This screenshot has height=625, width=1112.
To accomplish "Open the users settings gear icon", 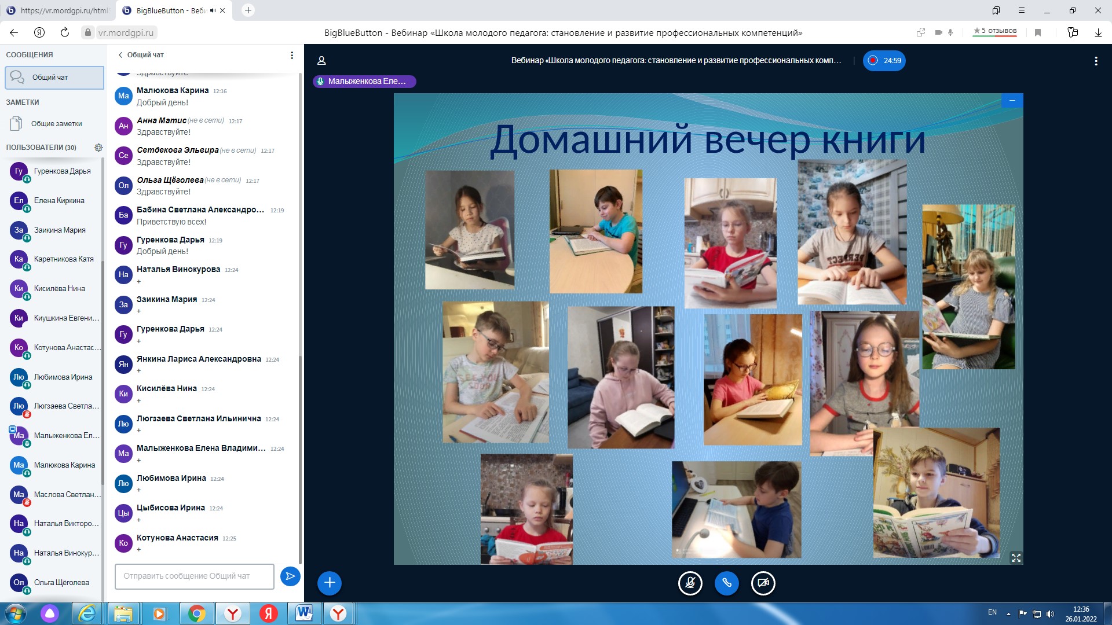I will (x=98, y=148).
